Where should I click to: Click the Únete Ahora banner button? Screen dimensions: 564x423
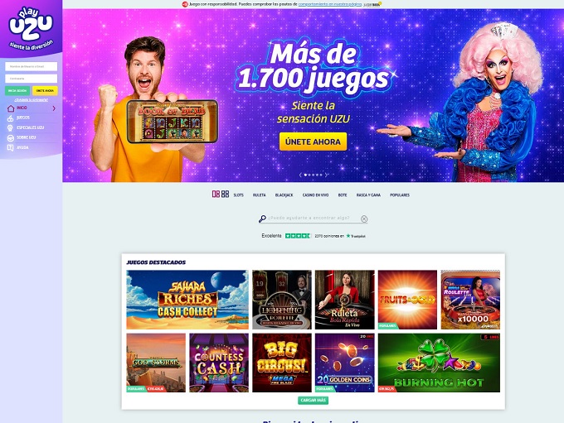(x=313, y=142)
